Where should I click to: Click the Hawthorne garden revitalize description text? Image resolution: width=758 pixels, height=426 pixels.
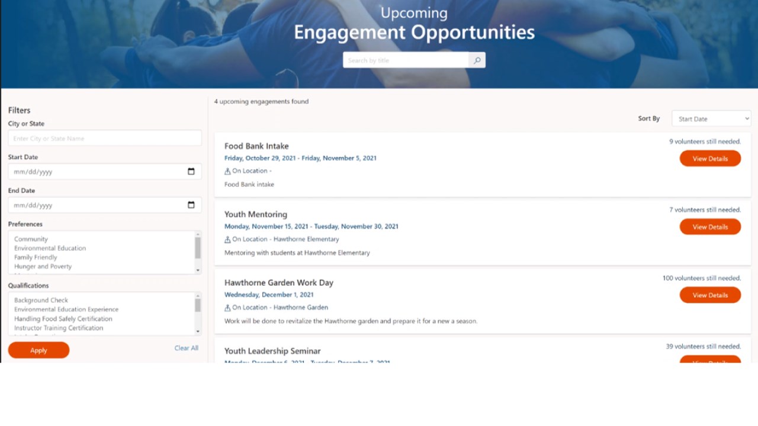pyautogui.click(x=351, y=321)
